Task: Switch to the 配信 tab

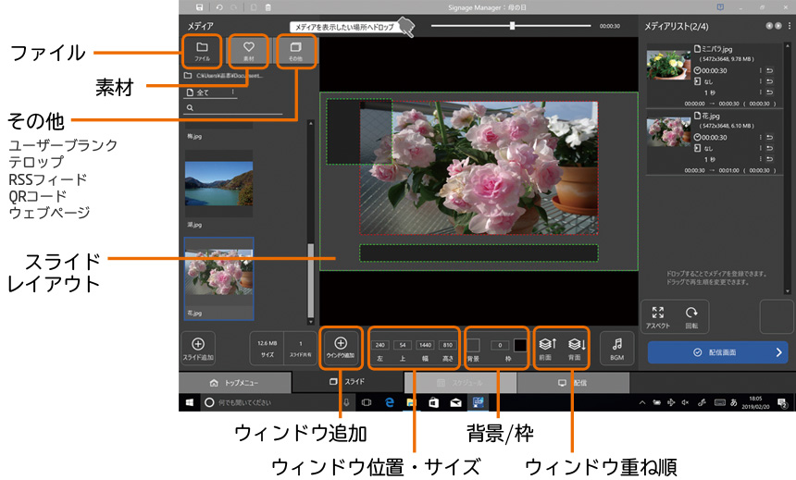Action: (573, 382)
